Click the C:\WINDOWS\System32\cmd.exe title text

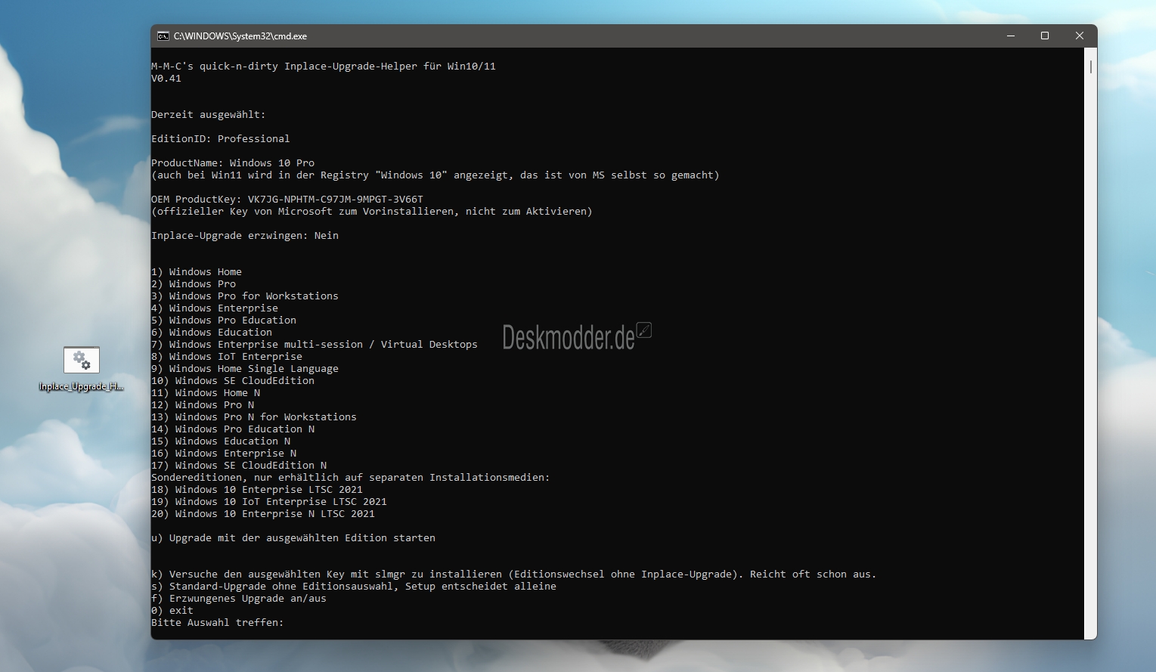[x=240, y=36]
